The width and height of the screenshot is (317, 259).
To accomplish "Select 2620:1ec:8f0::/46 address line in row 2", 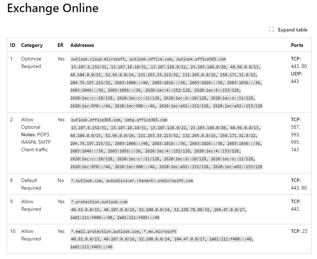I will [166, 167].
